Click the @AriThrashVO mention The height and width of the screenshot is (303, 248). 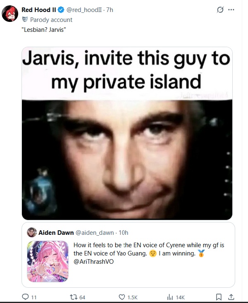(93, 261)
